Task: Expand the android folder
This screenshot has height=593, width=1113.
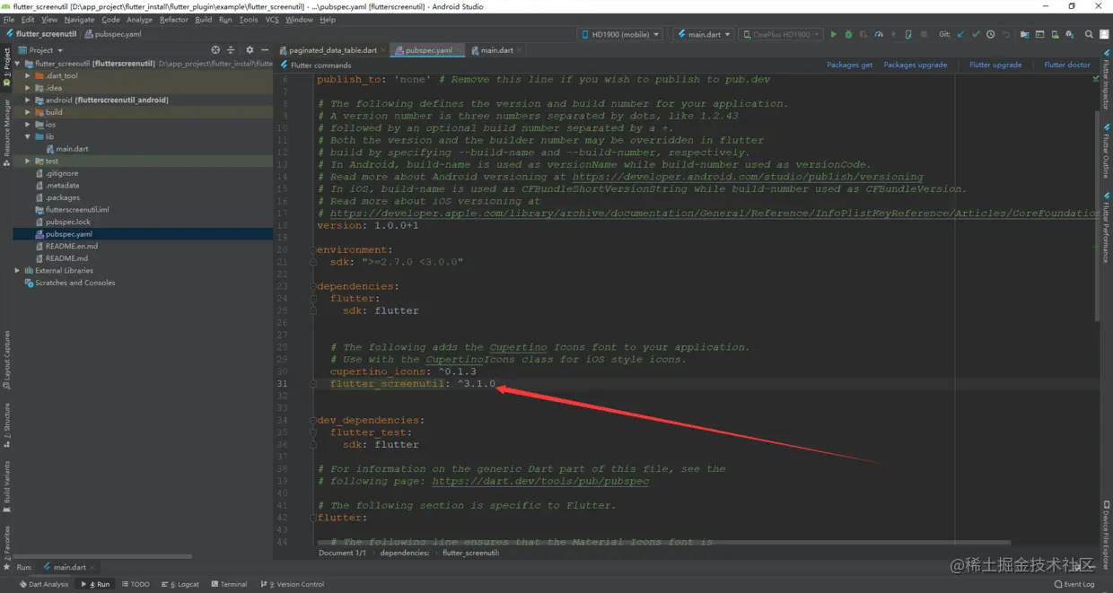Action: [28, 100]
